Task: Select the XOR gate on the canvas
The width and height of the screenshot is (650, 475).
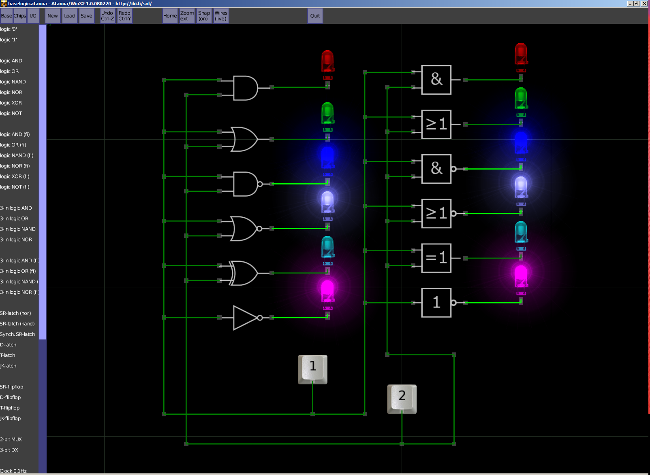Action: (x=244, y=273)
